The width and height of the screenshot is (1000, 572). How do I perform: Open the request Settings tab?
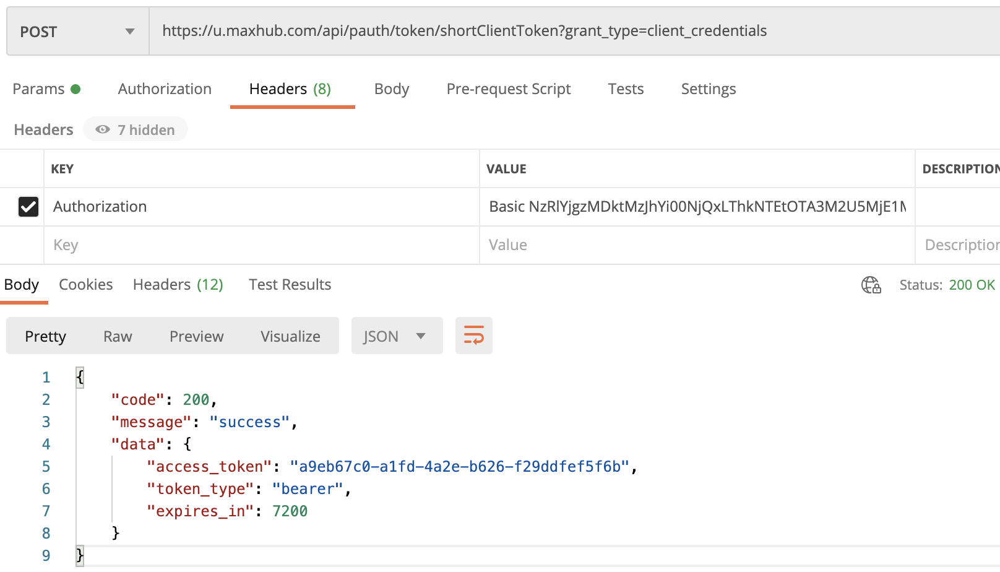click(708, 89)
